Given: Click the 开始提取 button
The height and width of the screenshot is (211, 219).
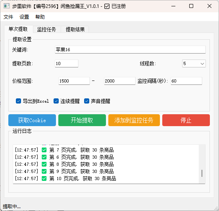Looking at the screenshot, I should pyautogui.click(x=82, y=120).
